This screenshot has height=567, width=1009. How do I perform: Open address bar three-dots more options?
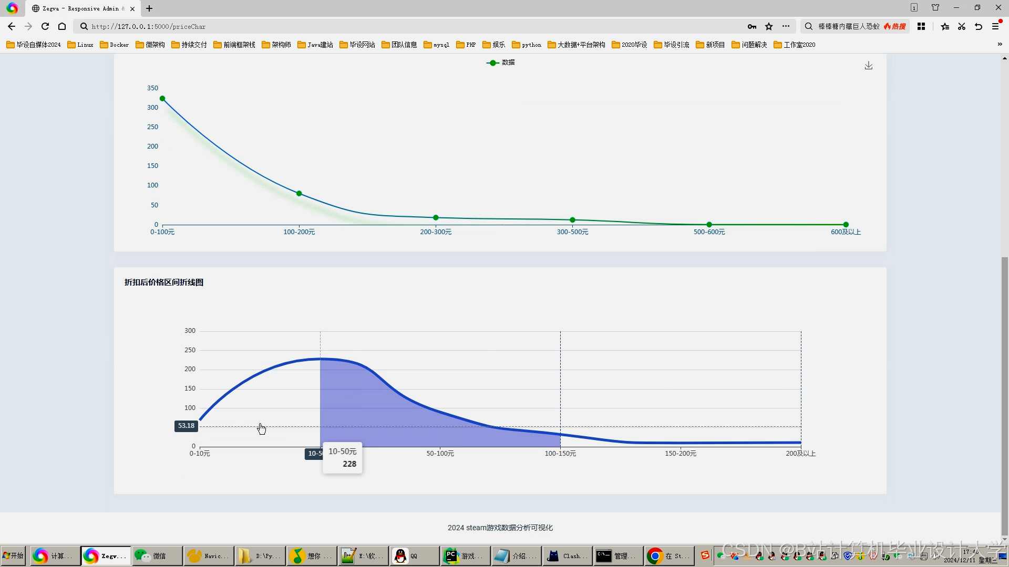coord(786,26)
